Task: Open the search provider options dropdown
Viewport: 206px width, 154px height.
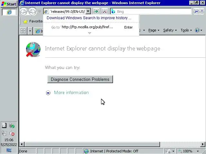Action: coord(202,12)
